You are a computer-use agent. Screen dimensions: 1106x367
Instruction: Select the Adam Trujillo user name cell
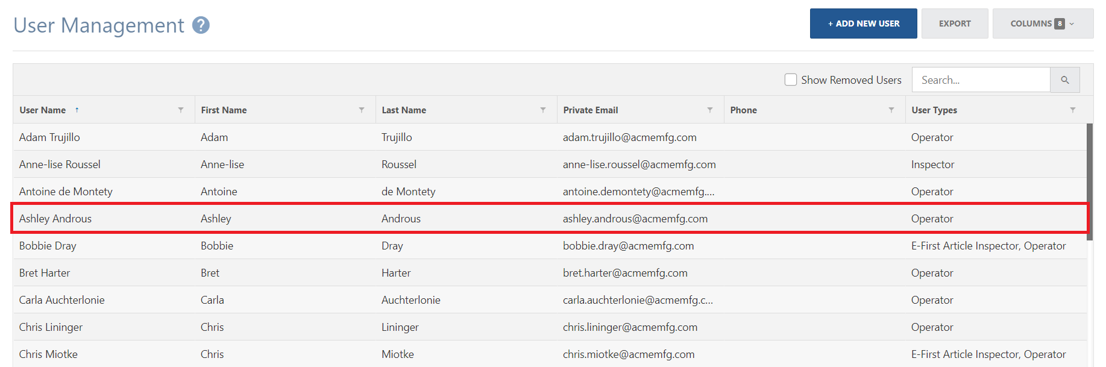pos(104,137)
